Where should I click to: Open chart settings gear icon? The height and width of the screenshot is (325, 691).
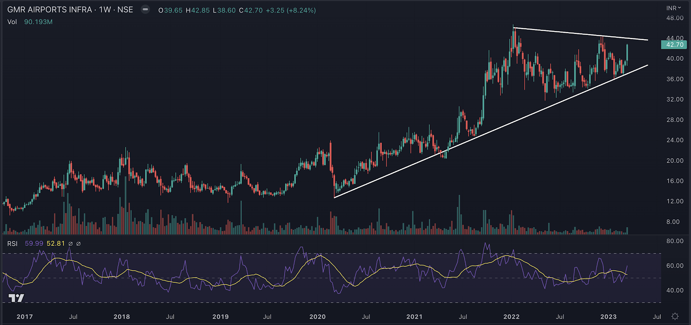(x=675, y=316)
